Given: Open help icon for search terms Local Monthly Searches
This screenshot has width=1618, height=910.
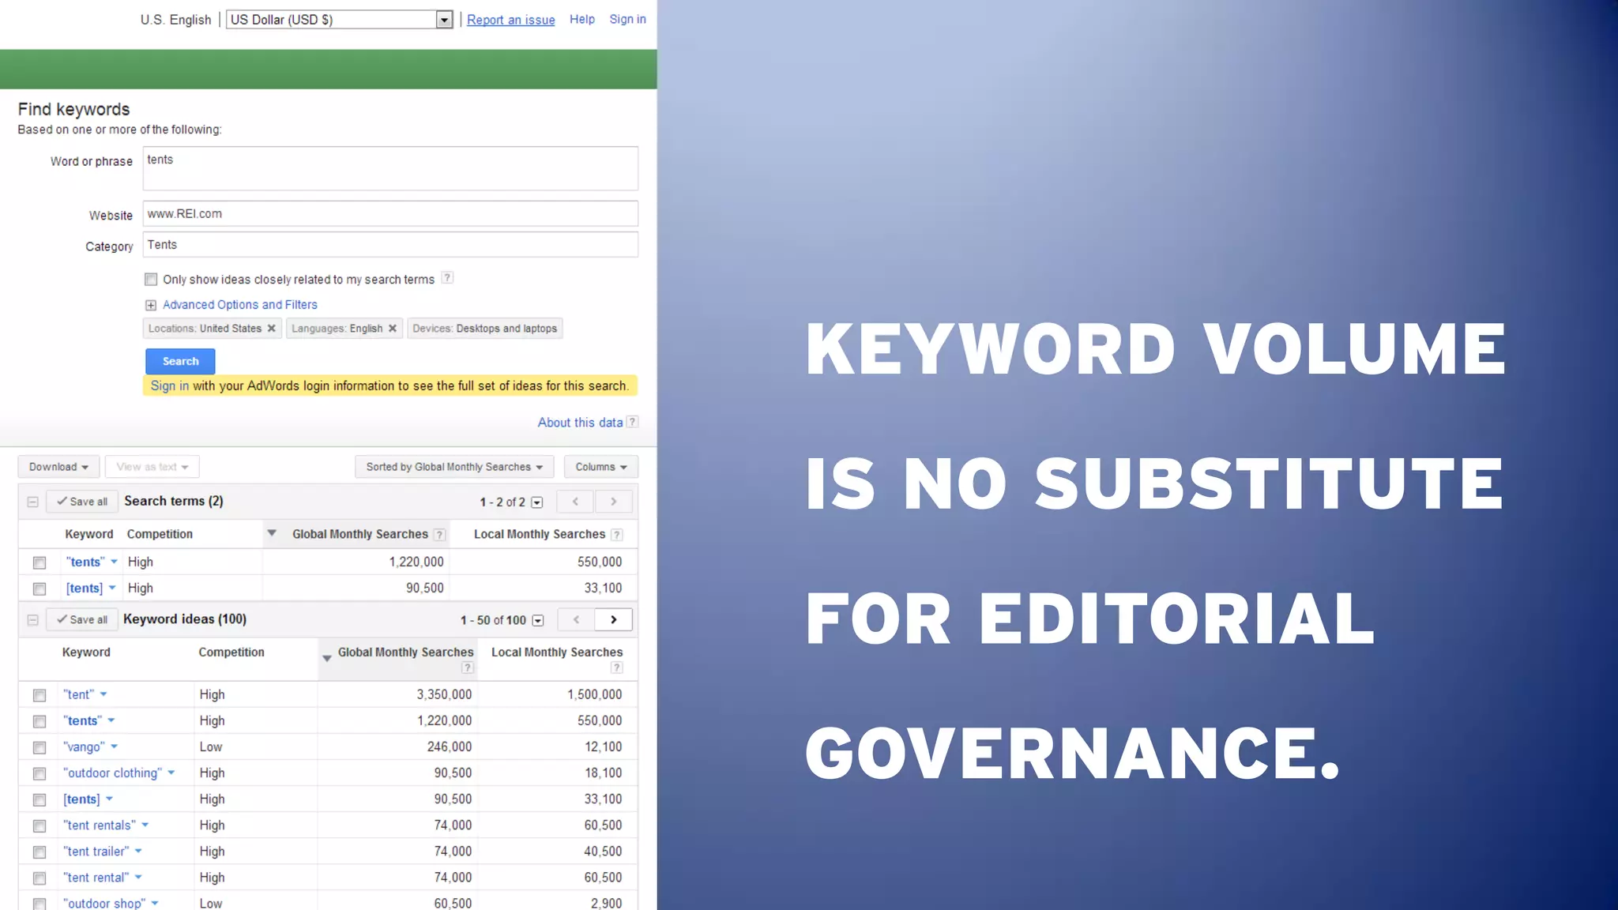Looking at the screenshot, I should pyautogui.click(x=617, y=535).
